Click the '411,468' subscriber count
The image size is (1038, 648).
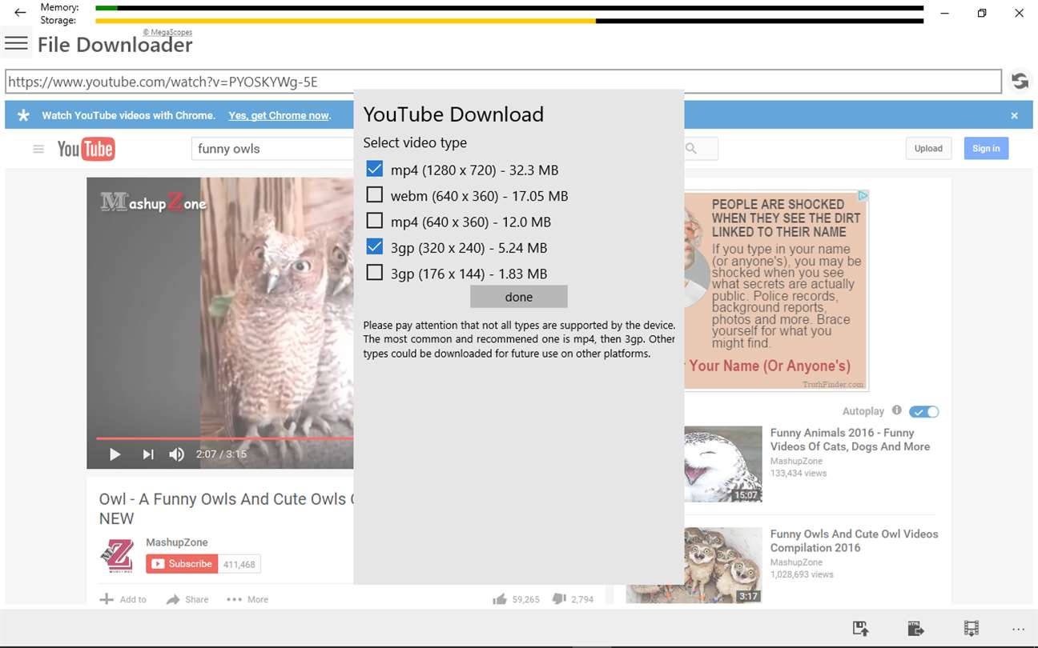[x=239, y=564]
